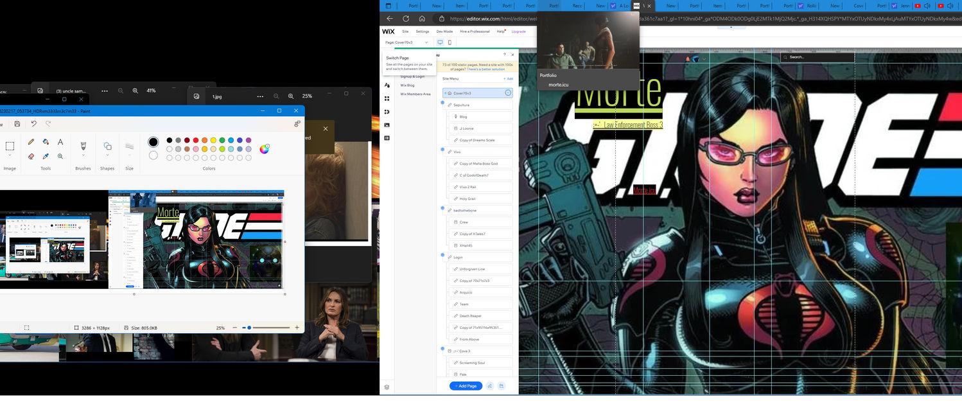
Task: Click the folder icon beside Add Page
Action: point(502,386)
